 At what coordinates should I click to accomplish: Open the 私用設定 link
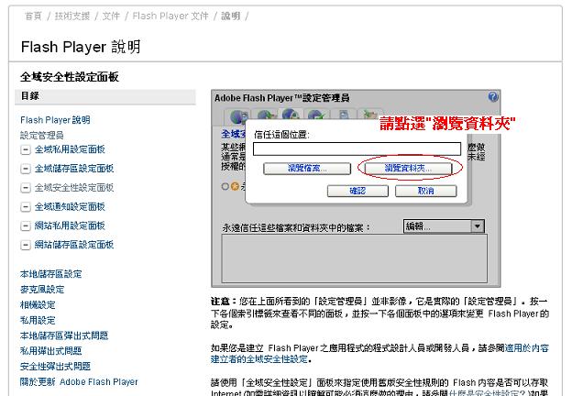38,320
